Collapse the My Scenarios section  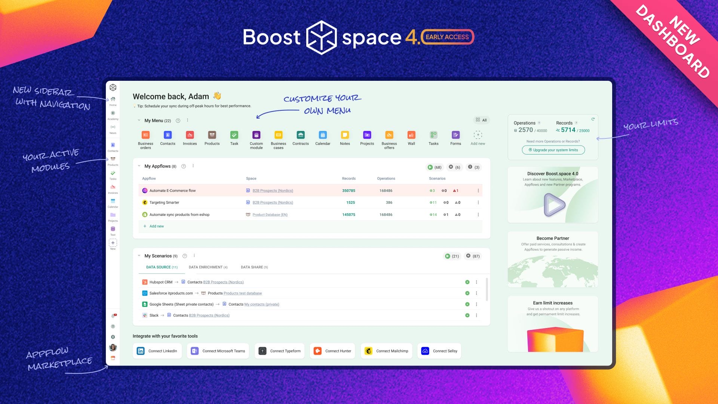139,256
